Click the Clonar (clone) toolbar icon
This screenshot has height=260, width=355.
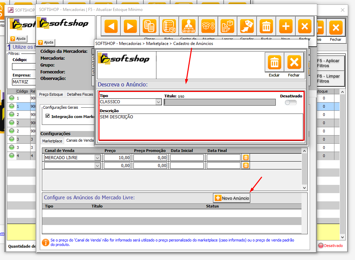point(150,26)
